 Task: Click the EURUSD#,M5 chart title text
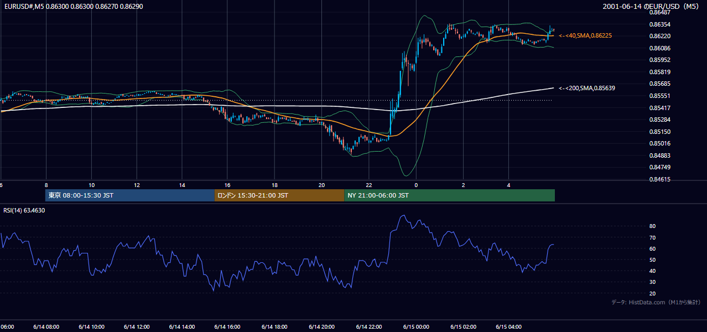point(72,7)
